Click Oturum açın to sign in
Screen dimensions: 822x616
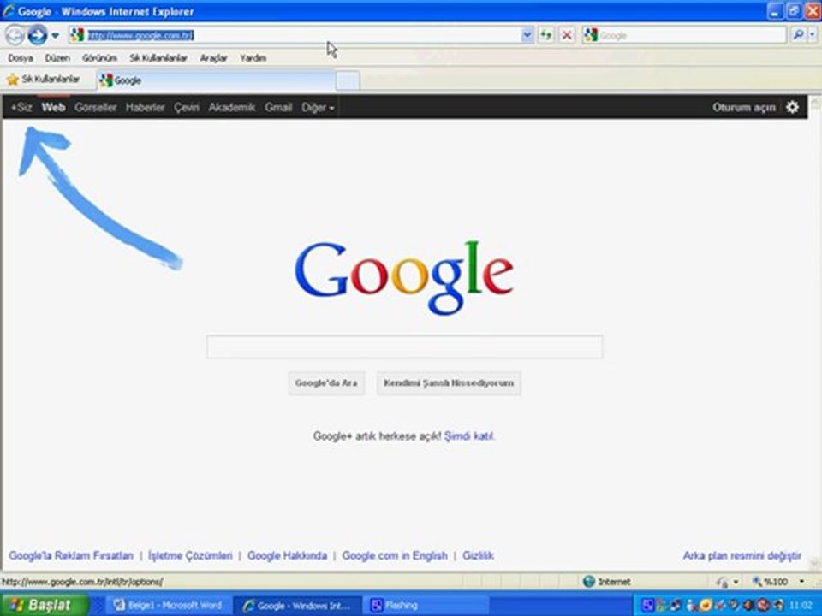tap(743, 108)
